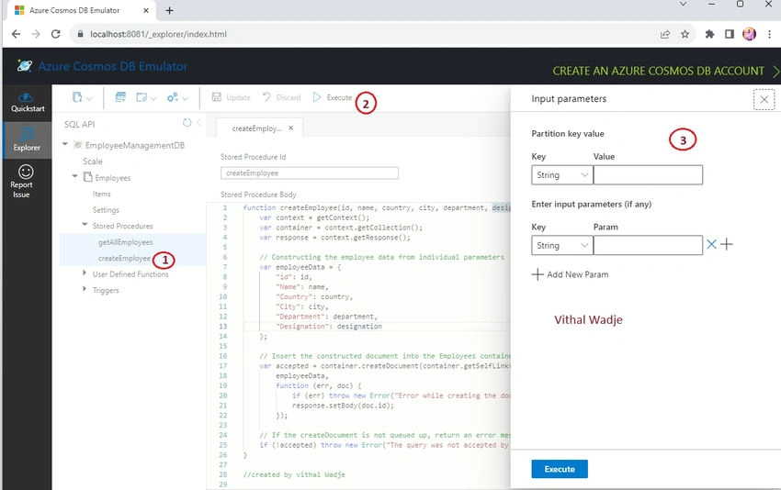
Task: Click the New SQL Query toolbar icon
Action: 120,97
